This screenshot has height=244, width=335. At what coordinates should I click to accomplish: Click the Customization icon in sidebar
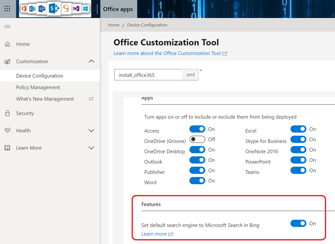point(8,61)
